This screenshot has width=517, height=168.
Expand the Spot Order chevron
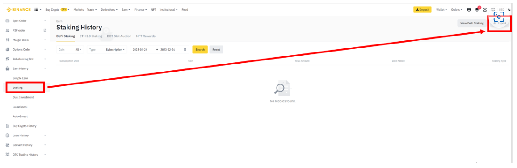(x=45, y=21)
